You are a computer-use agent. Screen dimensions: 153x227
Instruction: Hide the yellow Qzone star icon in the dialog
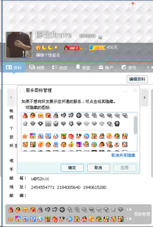(x=25, y=136)
